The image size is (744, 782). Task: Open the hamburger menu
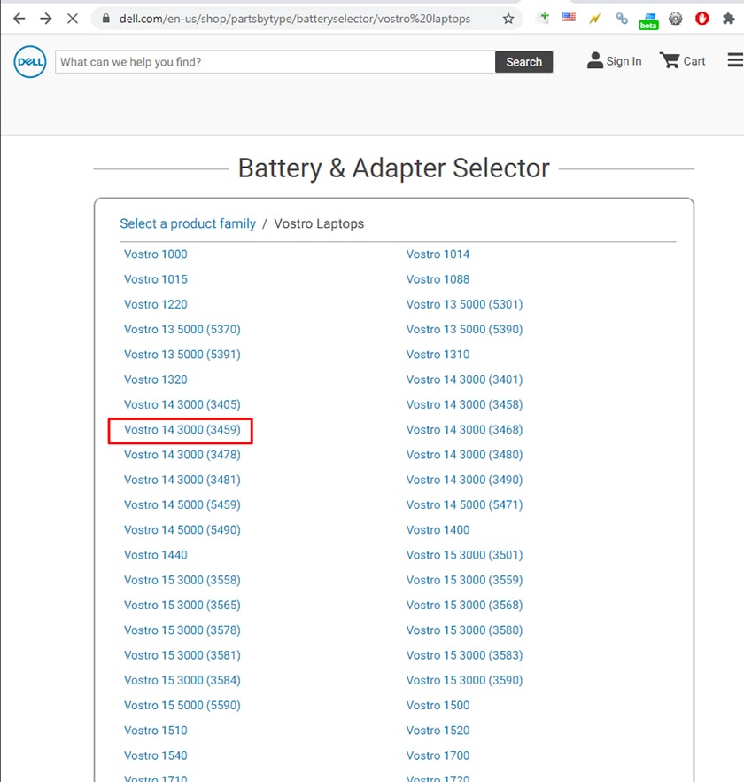coord(734,60)
